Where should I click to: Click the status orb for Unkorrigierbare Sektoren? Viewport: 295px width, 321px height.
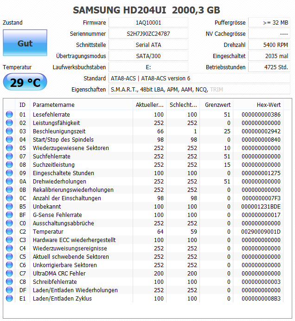pos(9,265)
